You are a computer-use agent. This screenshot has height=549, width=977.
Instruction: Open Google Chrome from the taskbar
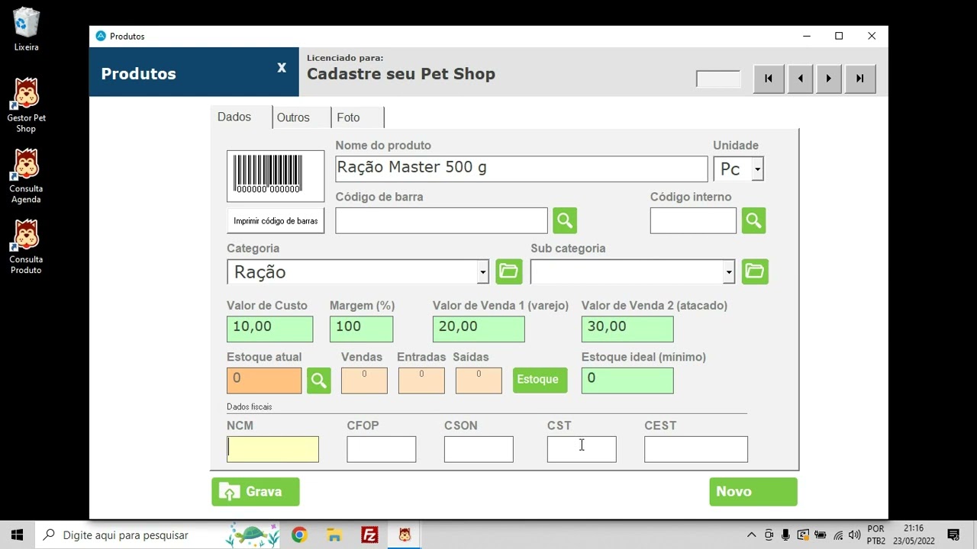(x=299, y=535)
